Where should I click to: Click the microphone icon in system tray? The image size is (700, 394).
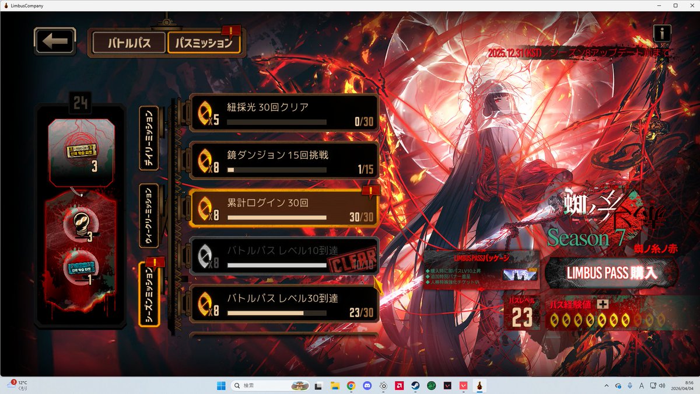(x=630, y=386)
